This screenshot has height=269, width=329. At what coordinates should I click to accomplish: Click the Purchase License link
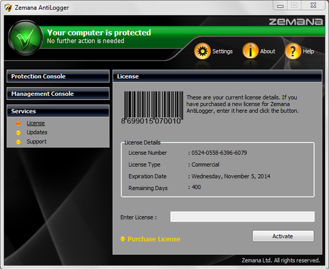[154, 239]
